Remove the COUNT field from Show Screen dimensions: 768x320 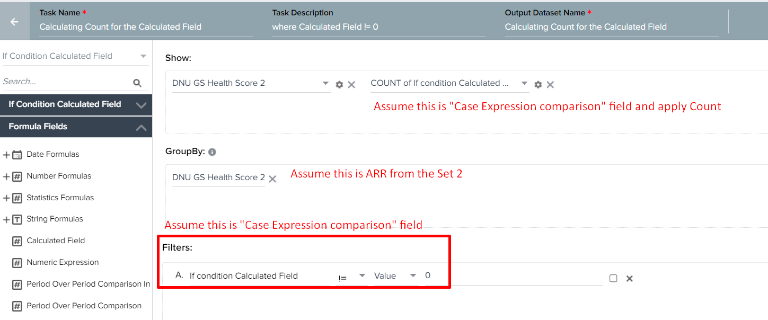(550, 84)
